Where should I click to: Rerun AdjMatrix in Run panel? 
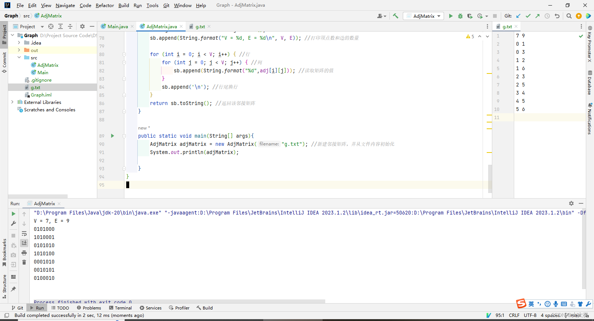pos(13,214)
